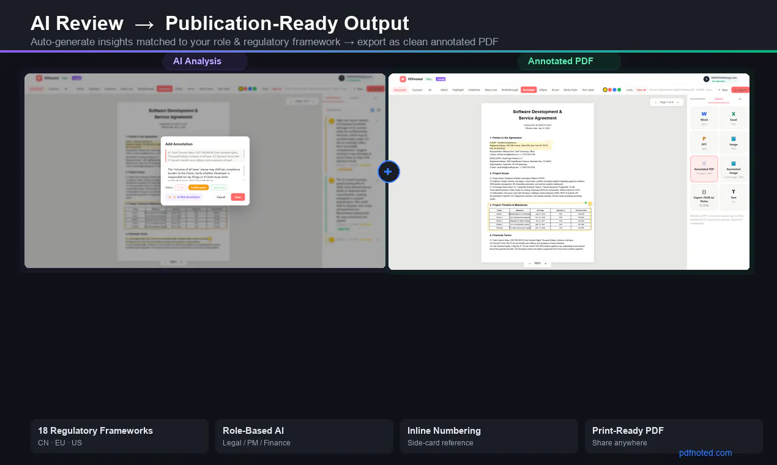The width and height of the screenshot is (777, 465).
Task: Switch to the Annotations side panel tab
Action: pos(697,99)
